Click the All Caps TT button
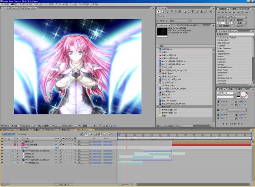This screenshot has height=187, width=255. (x=231, y=124)
